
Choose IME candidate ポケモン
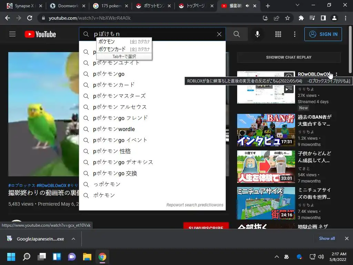[124, 41]
